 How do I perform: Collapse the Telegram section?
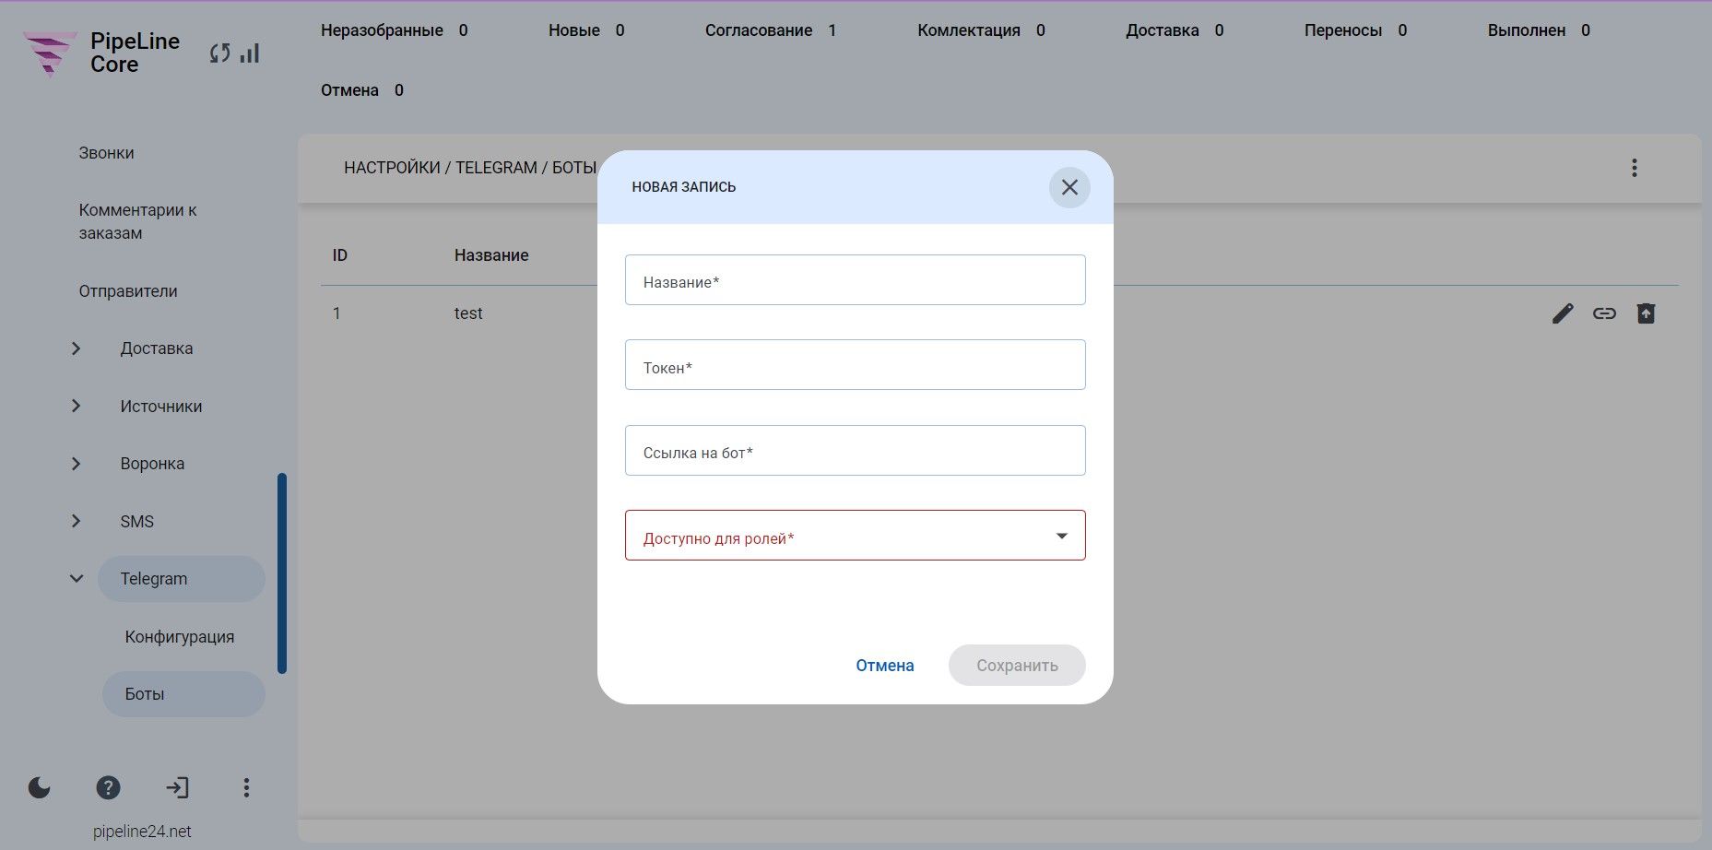[x=77, y=579]
